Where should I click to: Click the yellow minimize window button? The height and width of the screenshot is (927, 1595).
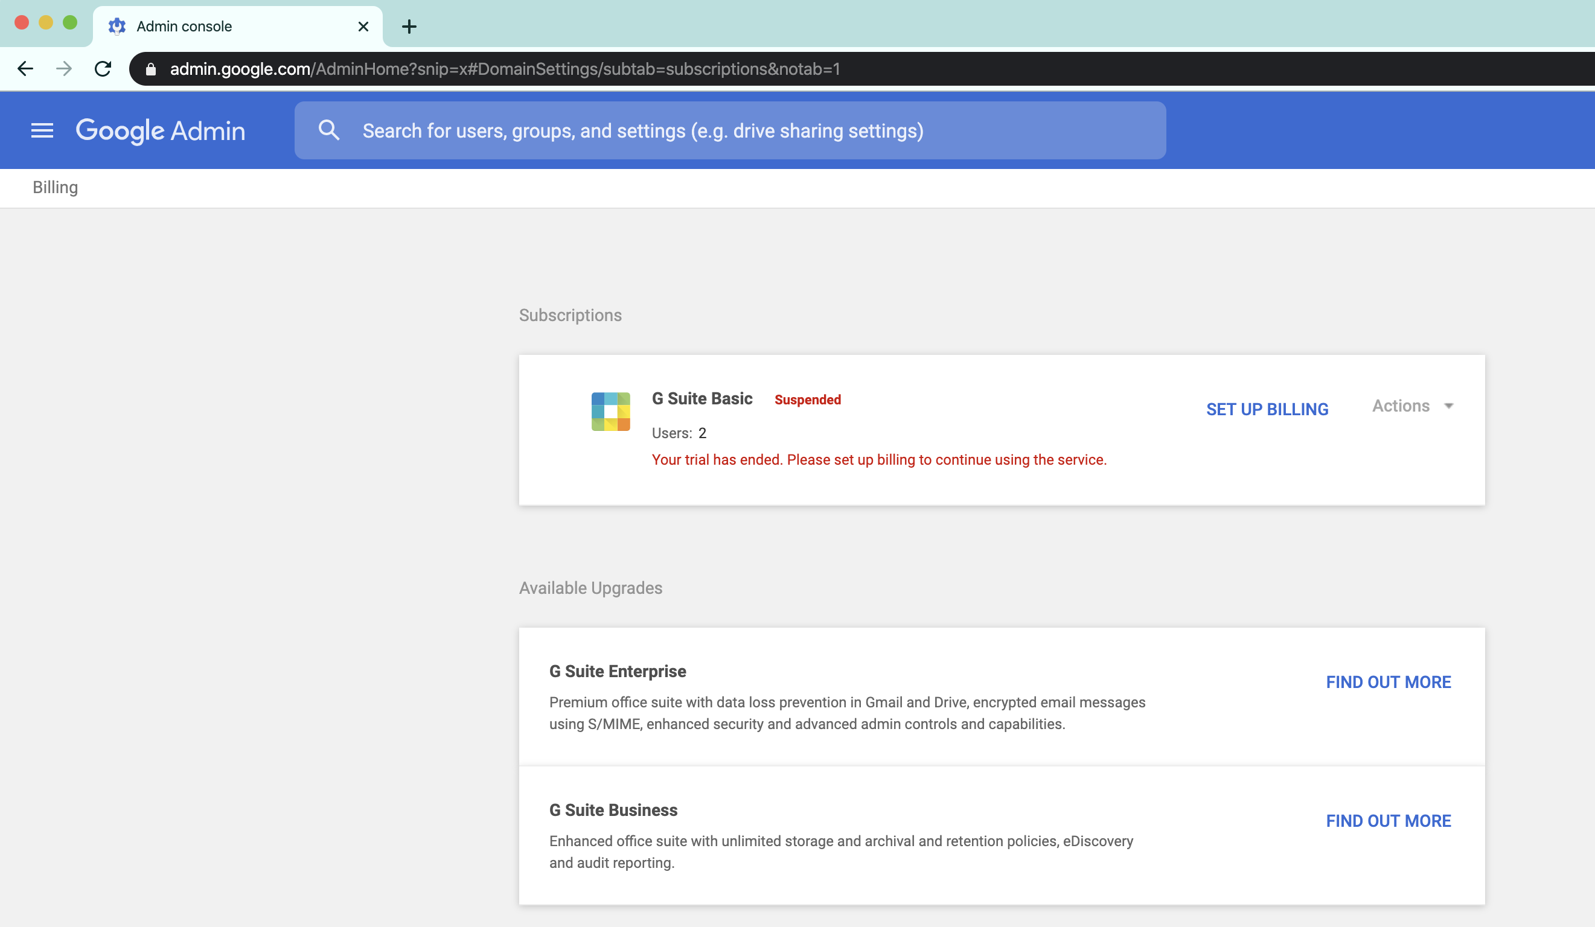tap(45, 23)
